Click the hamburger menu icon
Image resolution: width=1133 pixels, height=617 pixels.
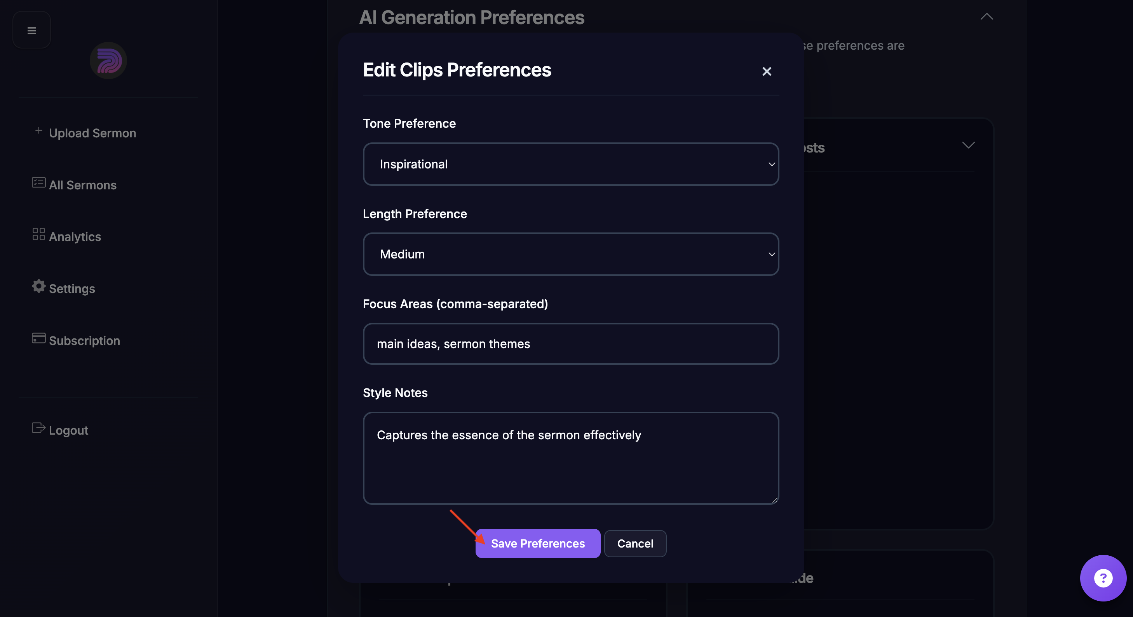(32, 30)
